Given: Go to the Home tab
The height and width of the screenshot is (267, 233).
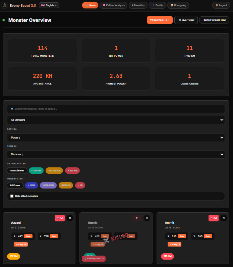Looking at the screenshot, I should (90, 5).
